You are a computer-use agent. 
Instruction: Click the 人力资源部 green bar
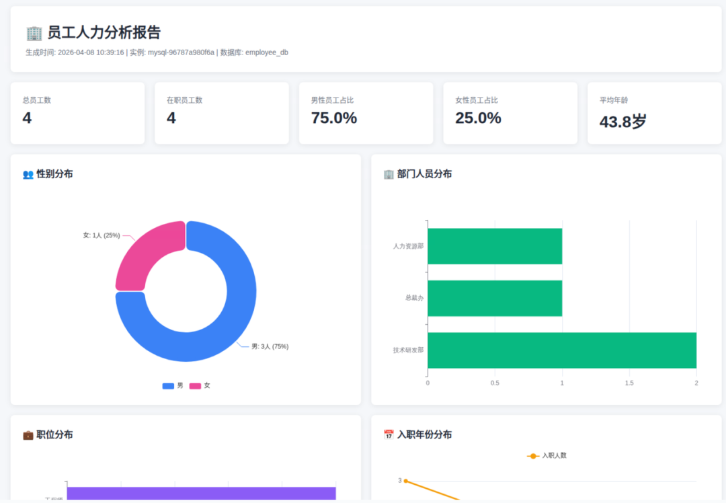click(x=495, y=246)
